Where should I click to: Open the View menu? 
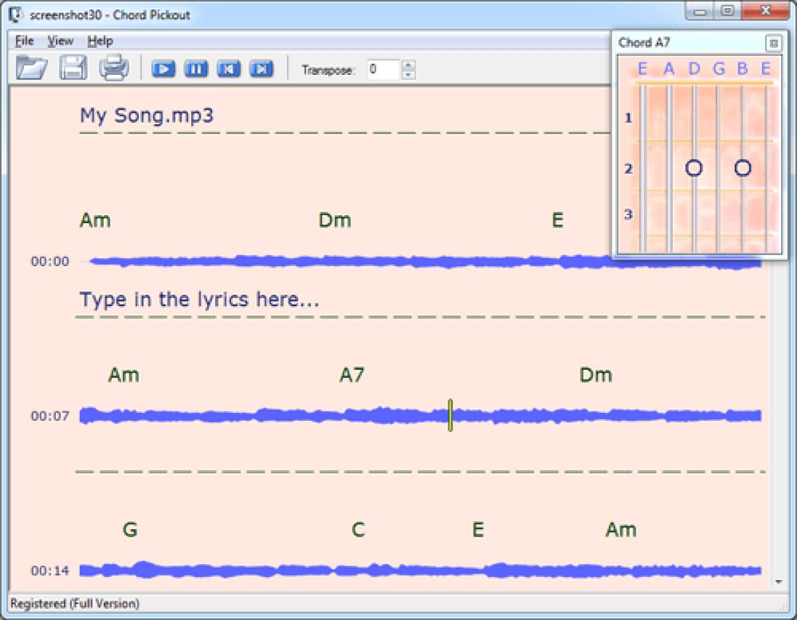pos(60,40)
